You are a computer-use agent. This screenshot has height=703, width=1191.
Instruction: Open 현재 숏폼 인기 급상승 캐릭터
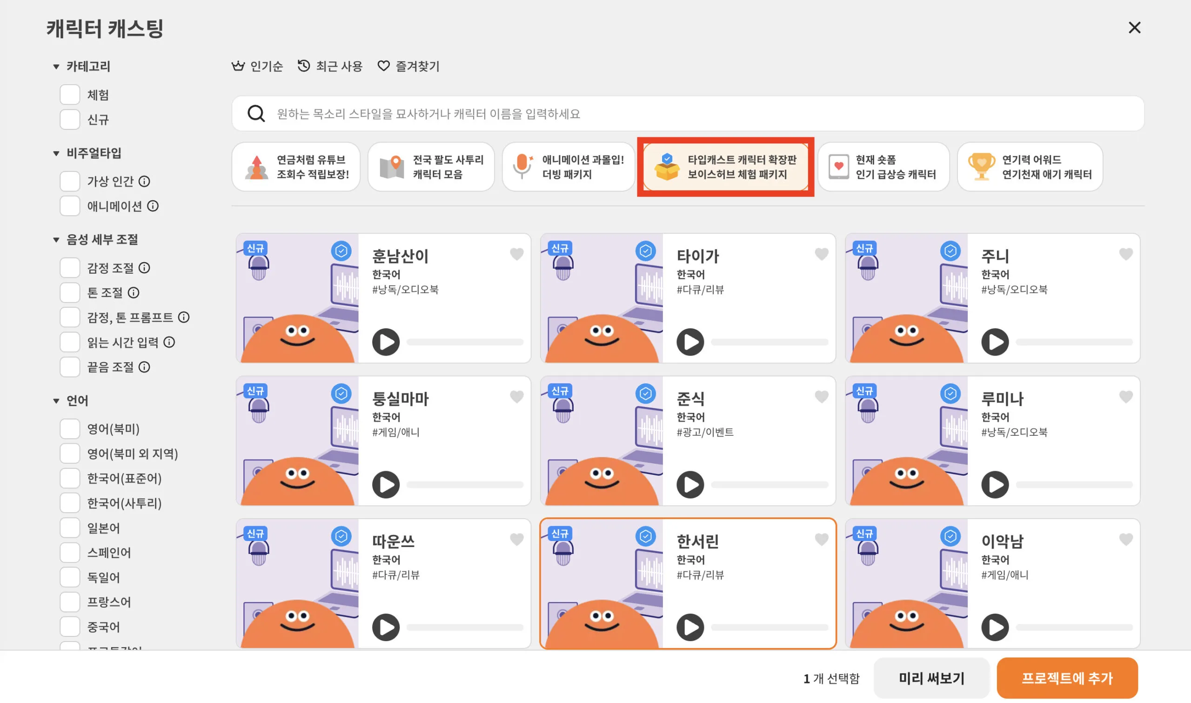tap(884, 167)
